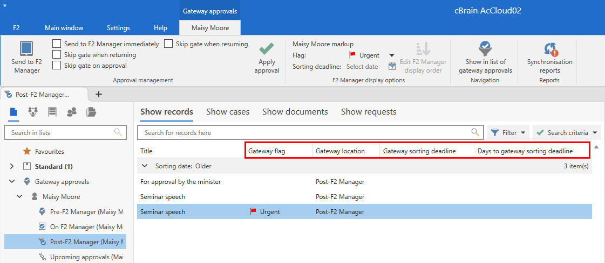Switch to Show cases view
605x263 pixels.
[x=228, y=112]
